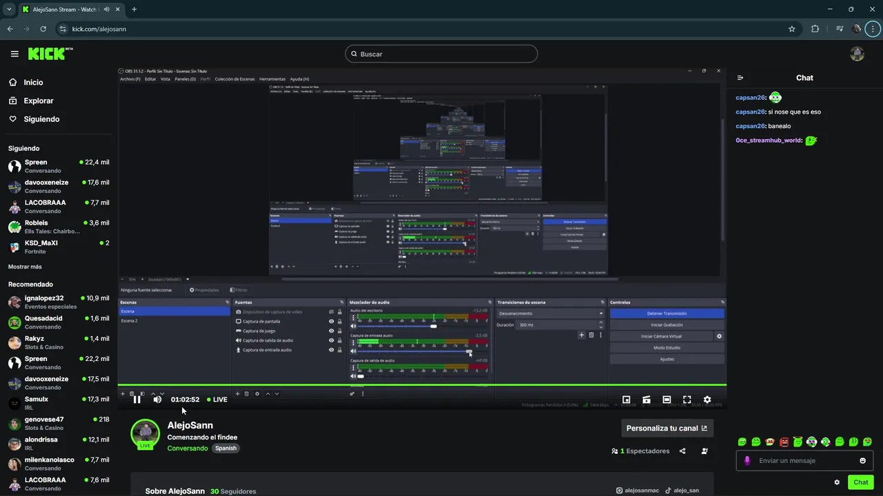This screenshot has height=496, width=883.
Task: Show the hidden Dispositivo de captura de video
Action: pyautogui.click(x=331, y=312)
